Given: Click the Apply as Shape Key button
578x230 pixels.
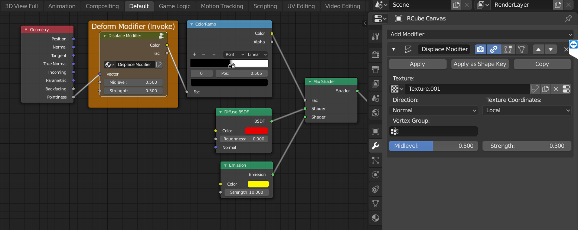Looking at the screenshot, I should pyautogui.click(x=480, y=64).
